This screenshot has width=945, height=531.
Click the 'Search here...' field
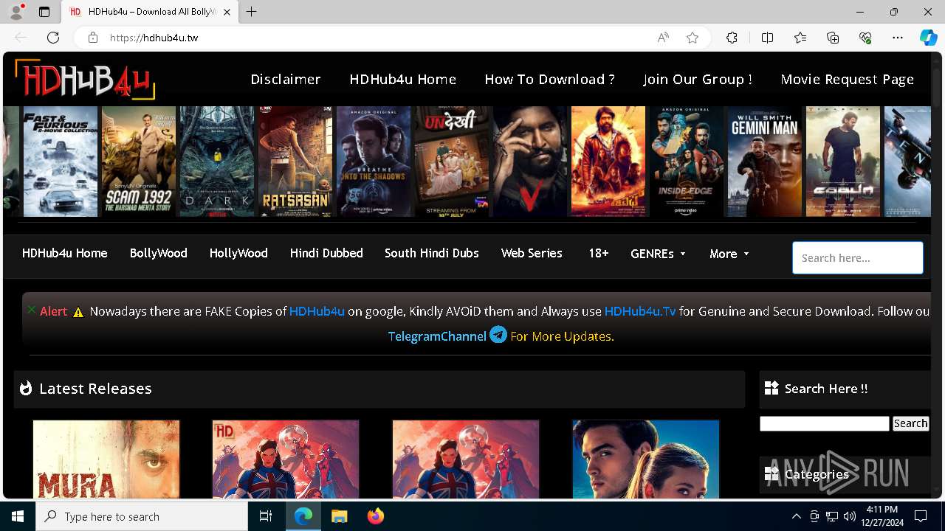pos(858,258)
